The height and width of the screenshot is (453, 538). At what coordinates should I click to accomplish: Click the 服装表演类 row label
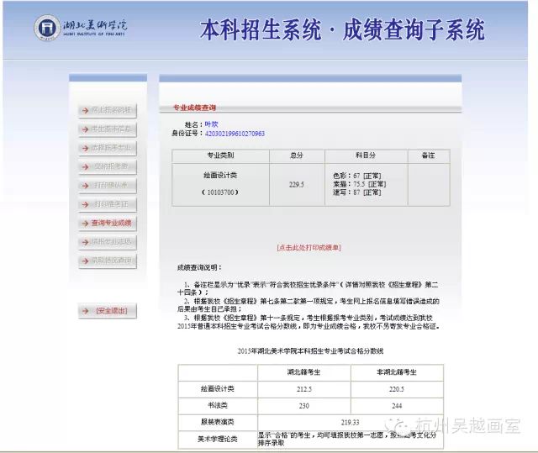point(218,422)
